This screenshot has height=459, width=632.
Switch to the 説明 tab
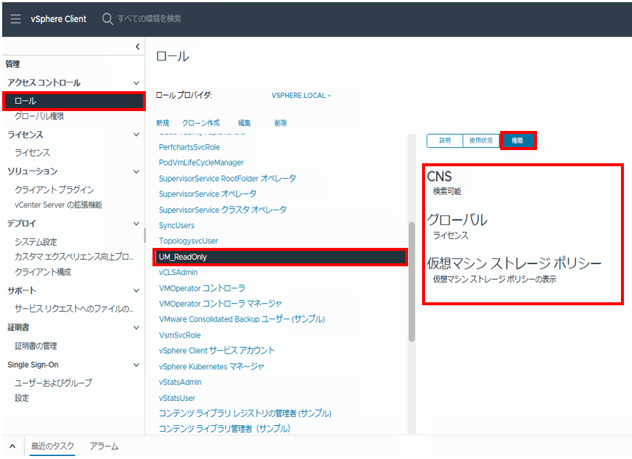click(445, 140)
